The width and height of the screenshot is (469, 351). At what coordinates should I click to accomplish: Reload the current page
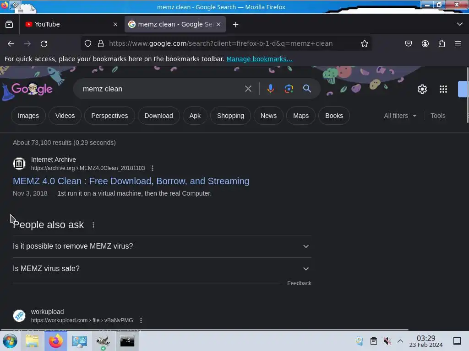point(44,43)
